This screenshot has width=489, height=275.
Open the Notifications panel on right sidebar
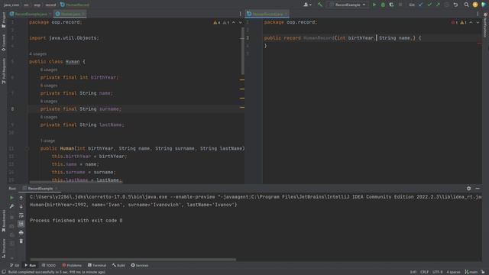pos(485,25)
